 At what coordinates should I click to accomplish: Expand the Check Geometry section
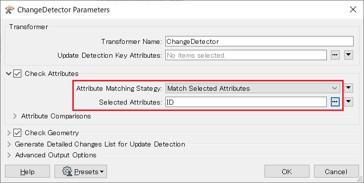(x=9, y=133)
